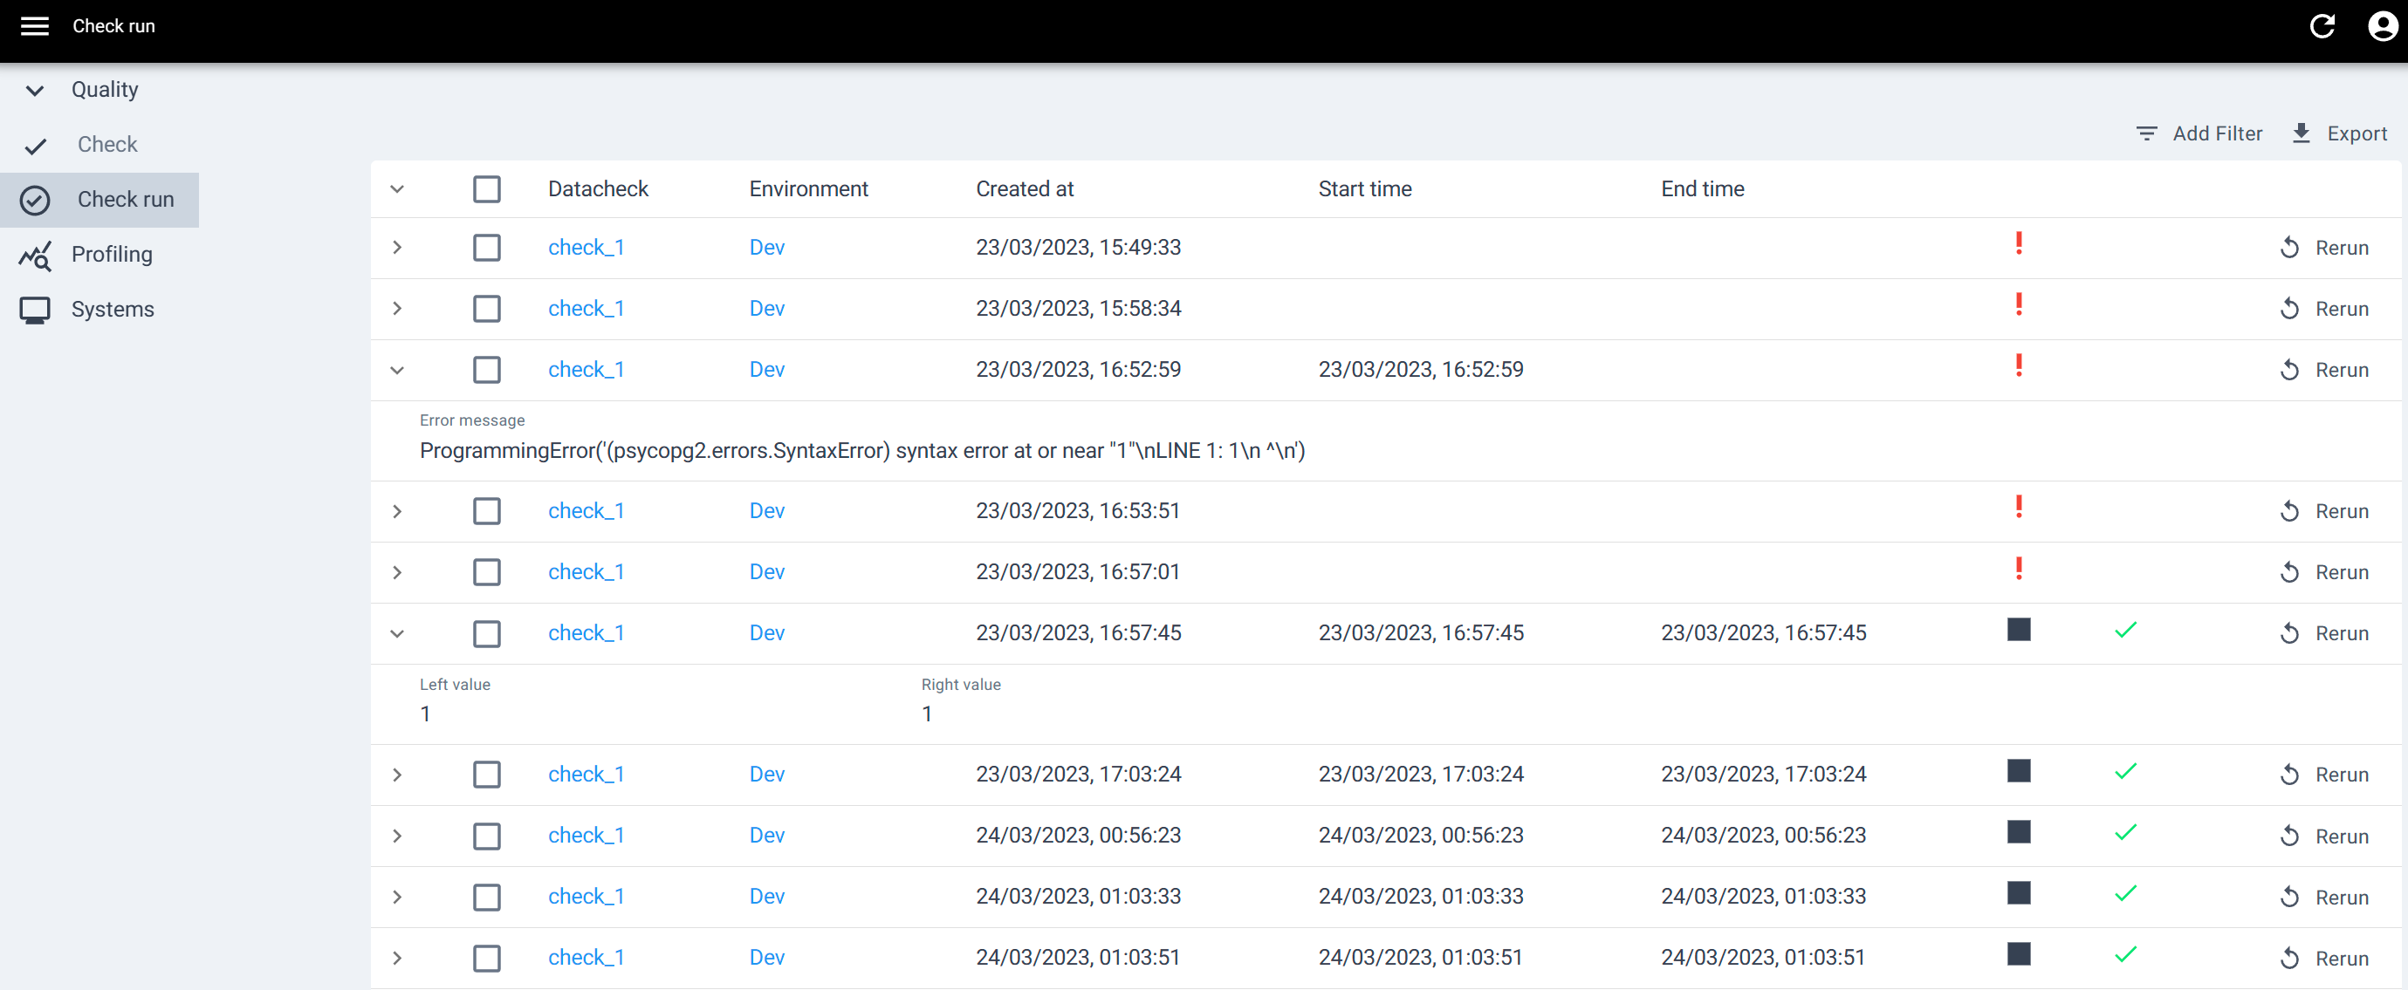Image resolution: width=2408 pixels, height=990 pixels.
Task: Expand the row created at 16:53:51
Action: pyautogui.click(x=397, y=512)
